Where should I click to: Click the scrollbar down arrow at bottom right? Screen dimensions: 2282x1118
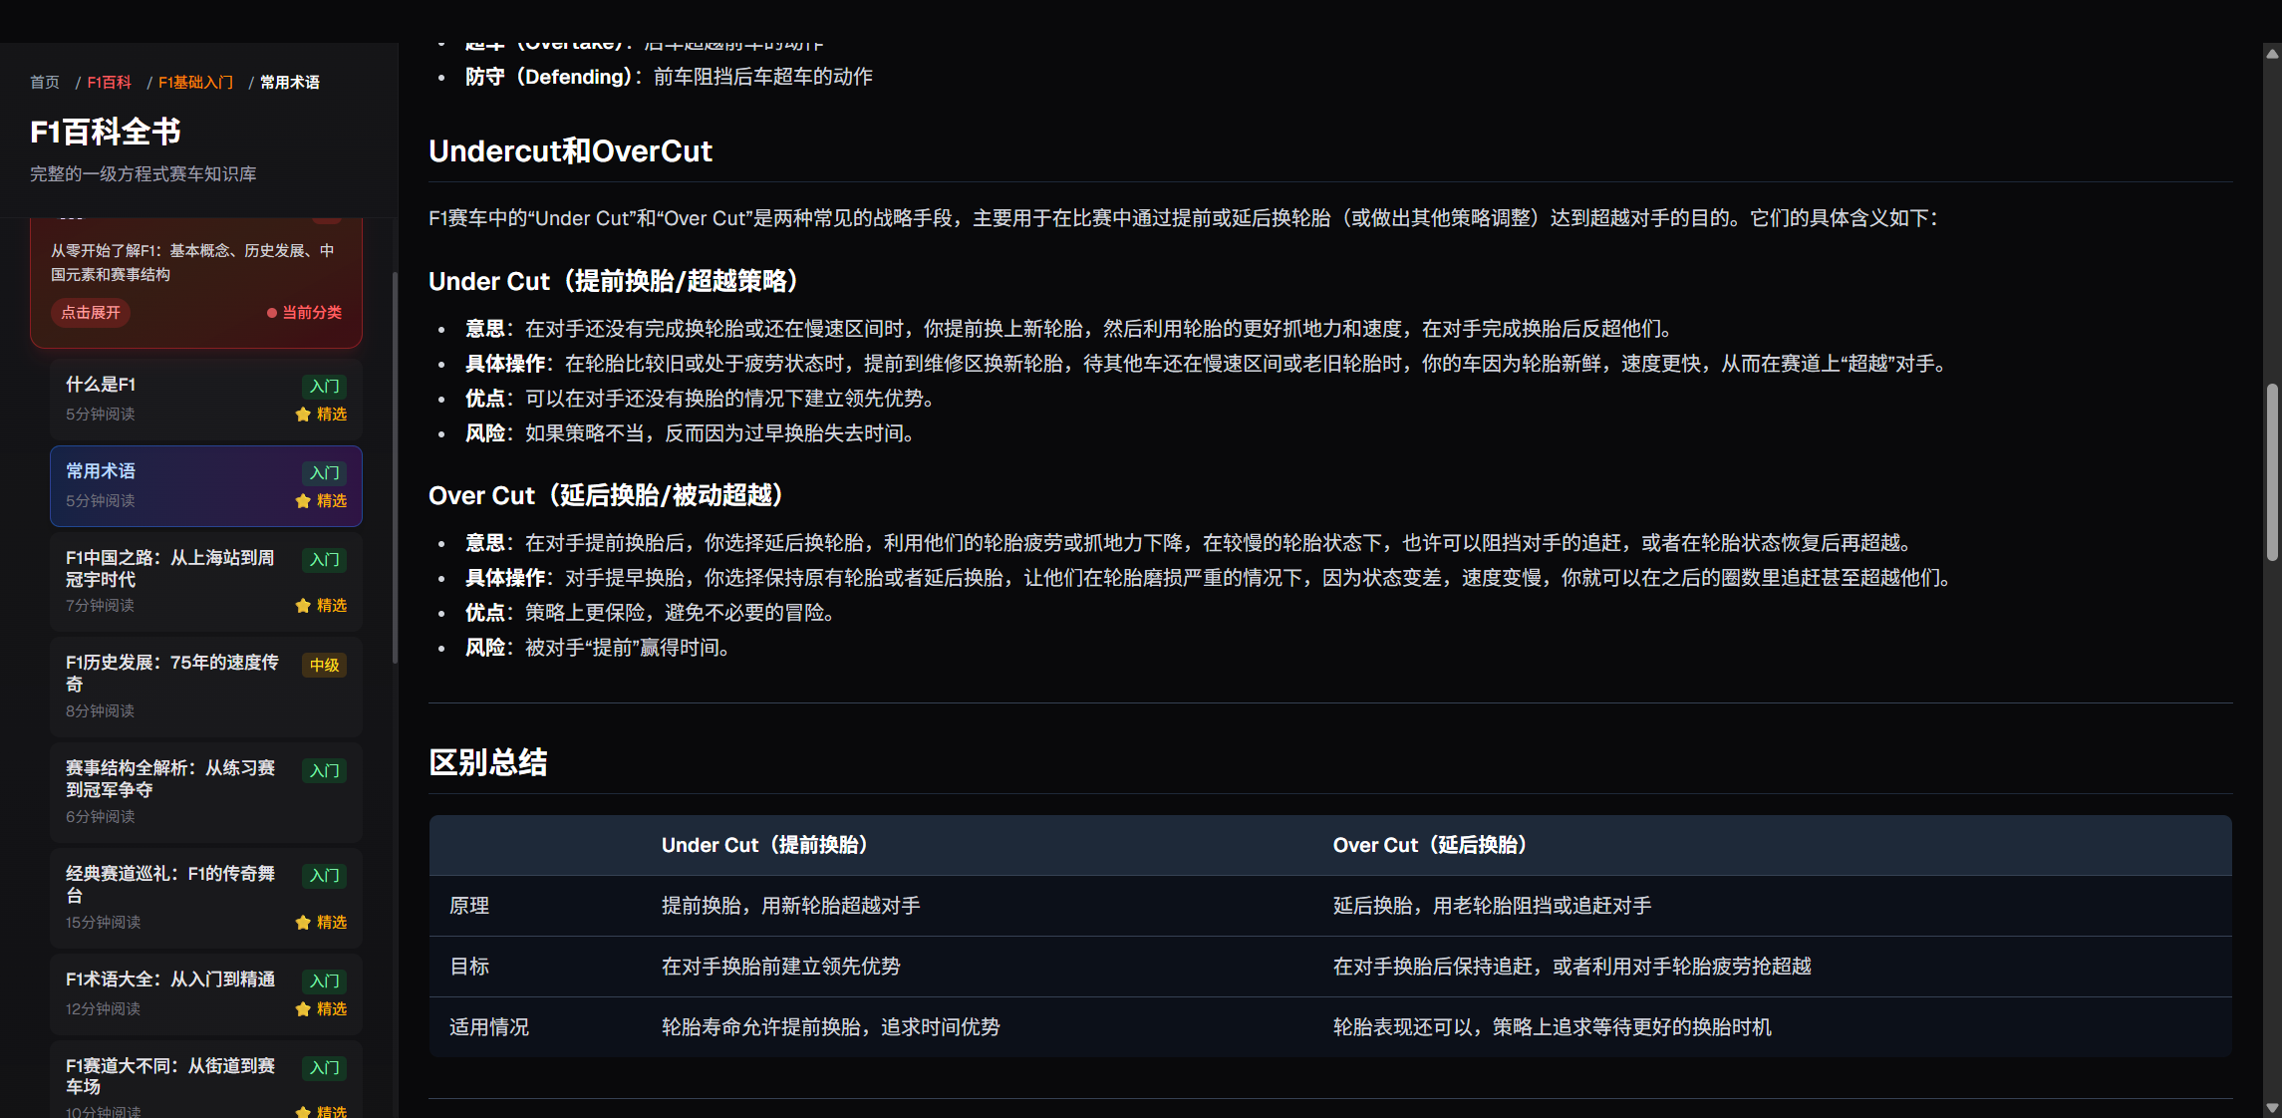point(2273,1106)
